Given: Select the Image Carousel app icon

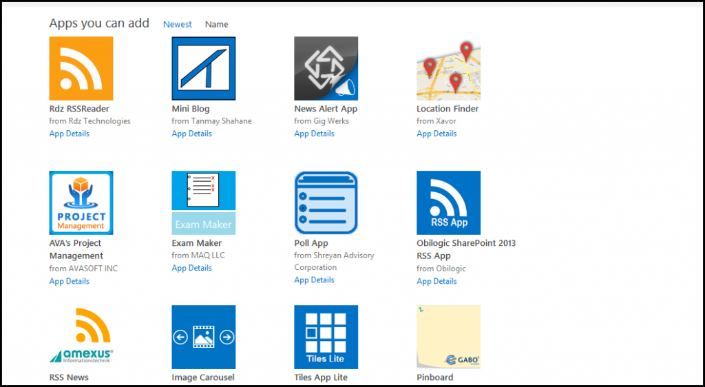Looking at the screenshot, I should (204, 337).
